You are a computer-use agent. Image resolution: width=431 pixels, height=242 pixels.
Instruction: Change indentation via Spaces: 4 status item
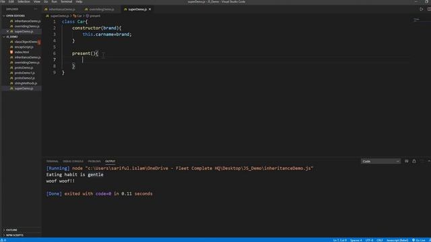(x=356, y=240)
